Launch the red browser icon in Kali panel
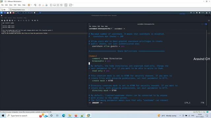The image size is (211, 118). (x=13, y=13)
